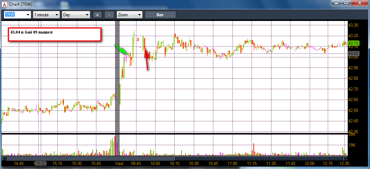The width and height of the screenshot is (370, 169).
Task: Click the 11:15 time axis label
Action: (x=252, y=163)
